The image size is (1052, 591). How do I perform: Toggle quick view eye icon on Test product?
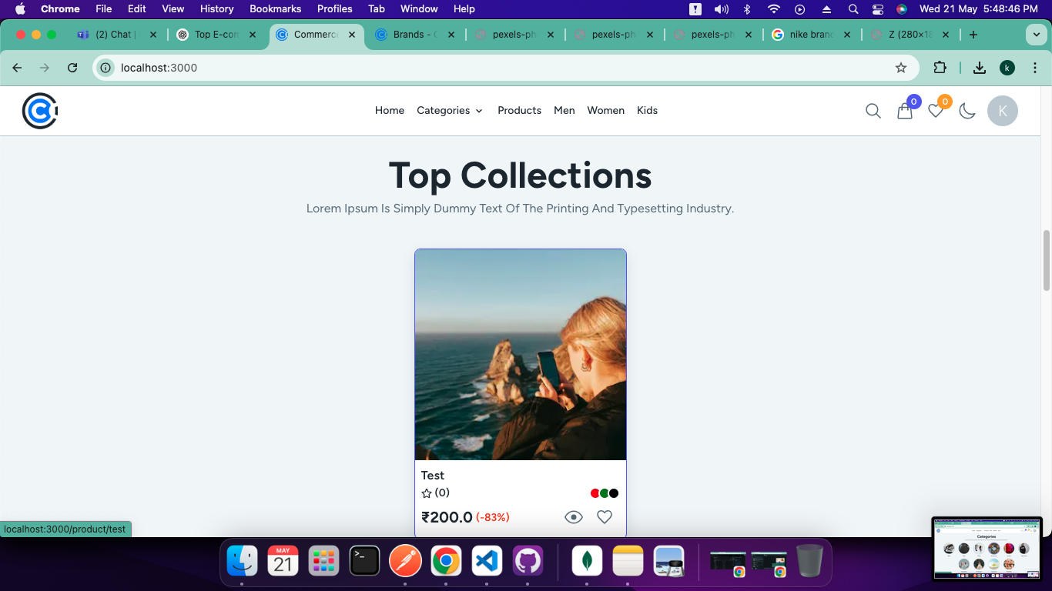[574, 517]
